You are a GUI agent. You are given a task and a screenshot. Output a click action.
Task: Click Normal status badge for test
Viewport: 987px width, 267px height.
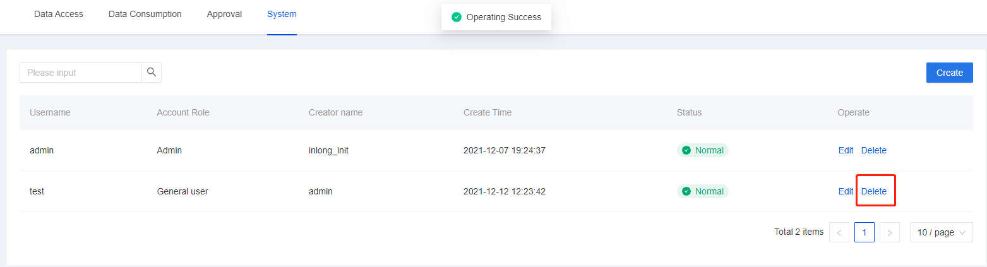[703, 191]
